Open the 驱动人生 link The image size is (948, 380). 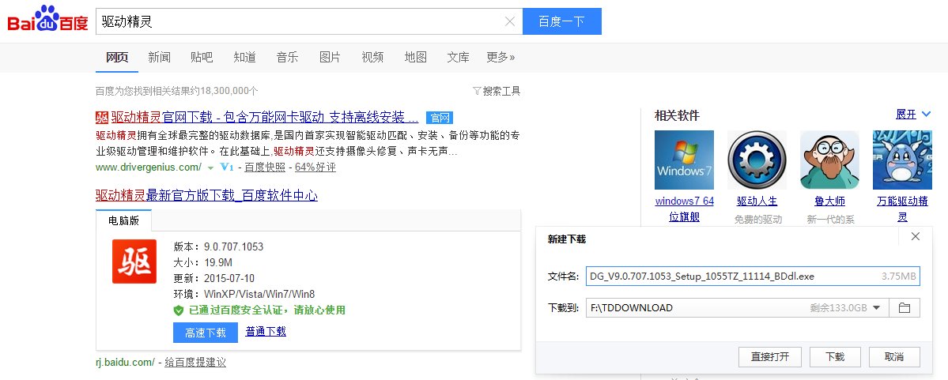(757, 201)
